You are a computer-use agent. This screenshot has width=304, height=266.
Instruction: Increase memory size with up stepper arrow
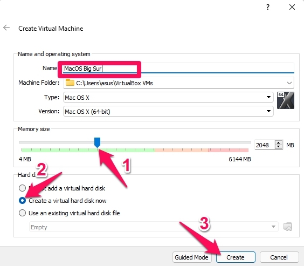pos(279,143)
